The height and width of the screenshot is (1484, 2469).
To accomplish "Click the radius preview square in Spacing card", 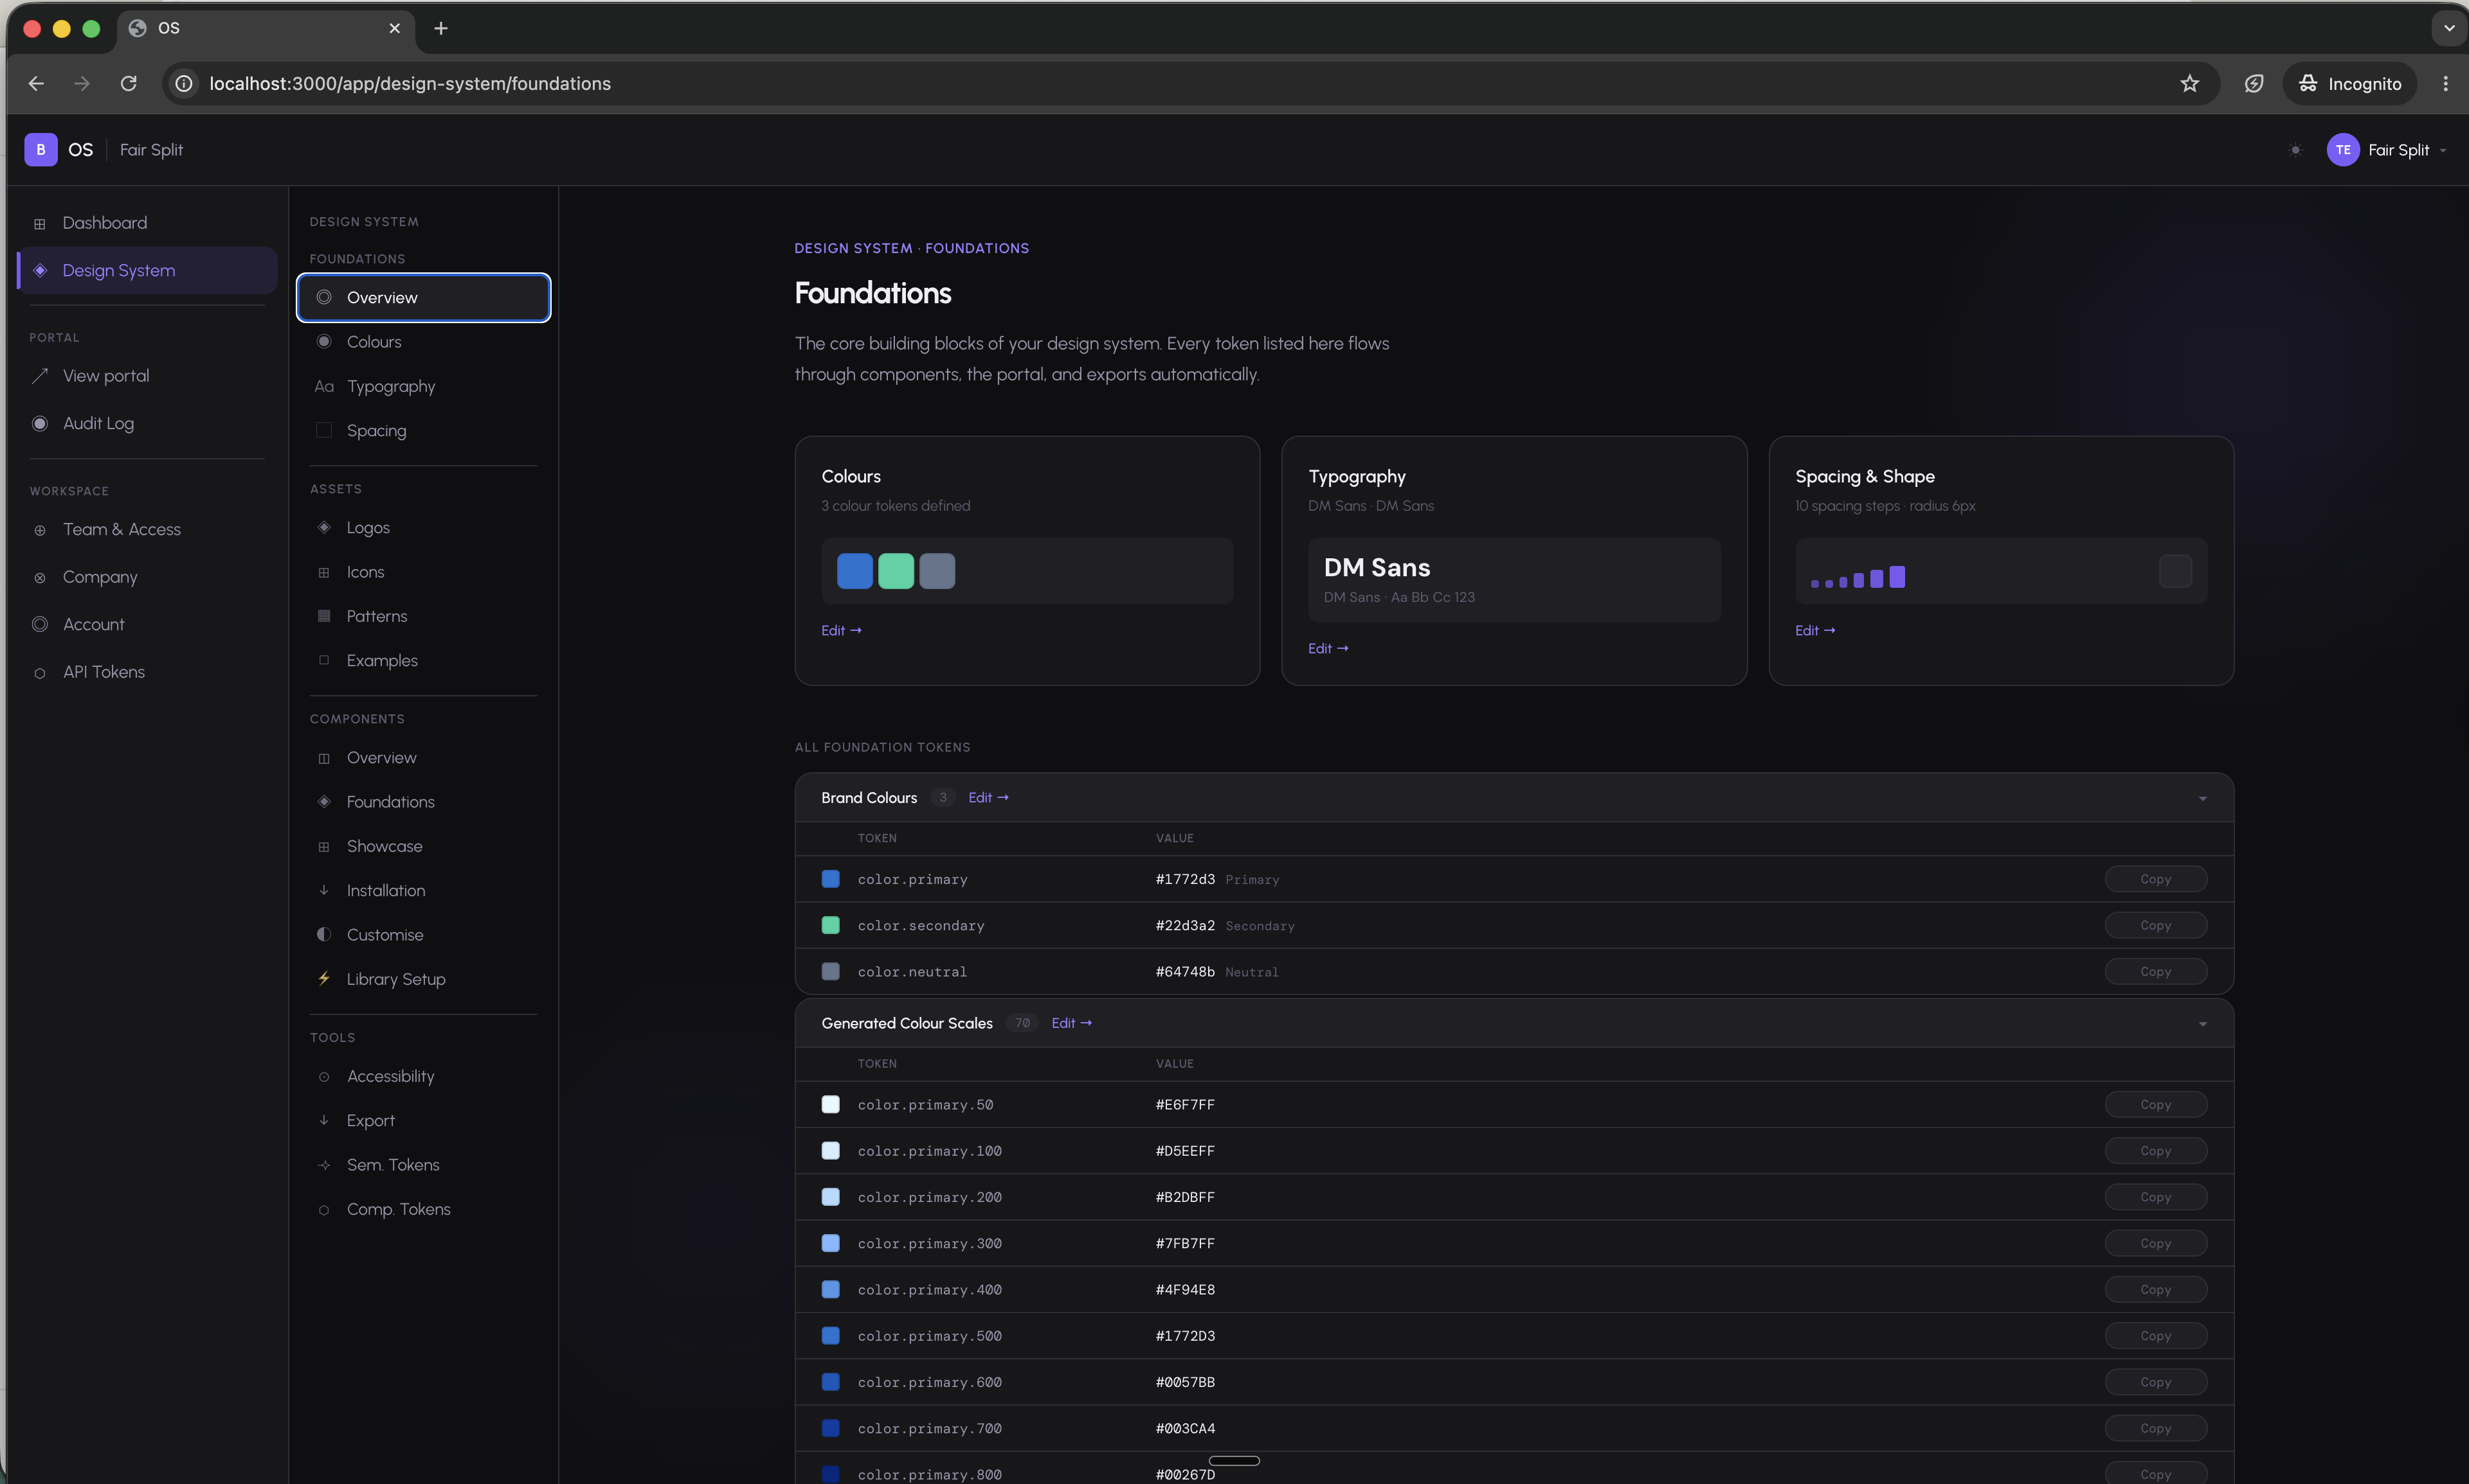I will pyautogui.click(x=2175, y=571).
